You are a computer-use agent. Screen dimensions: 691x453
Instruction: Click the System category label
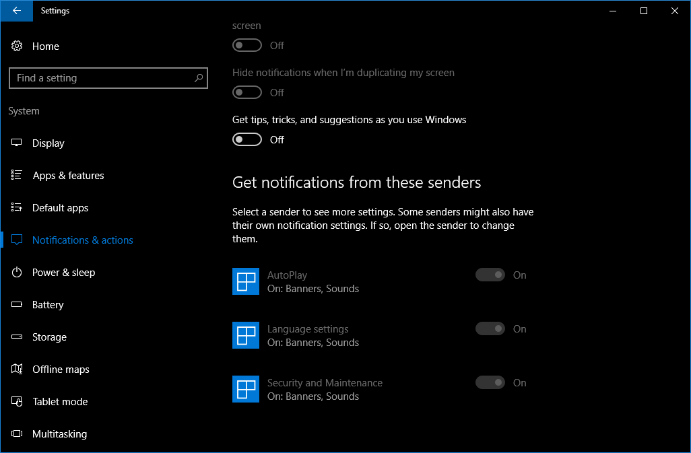pyautogui.click(x=24, y=111)
